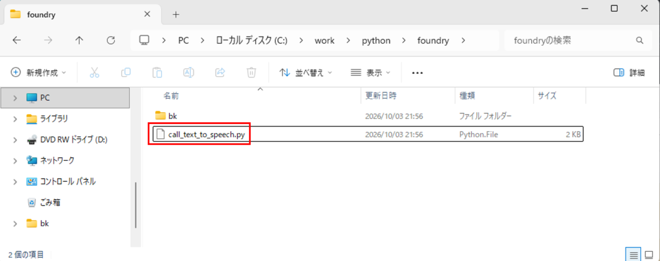Close the foundry tab
This screenshot has width=660, height=261.
tap(147, 14)
